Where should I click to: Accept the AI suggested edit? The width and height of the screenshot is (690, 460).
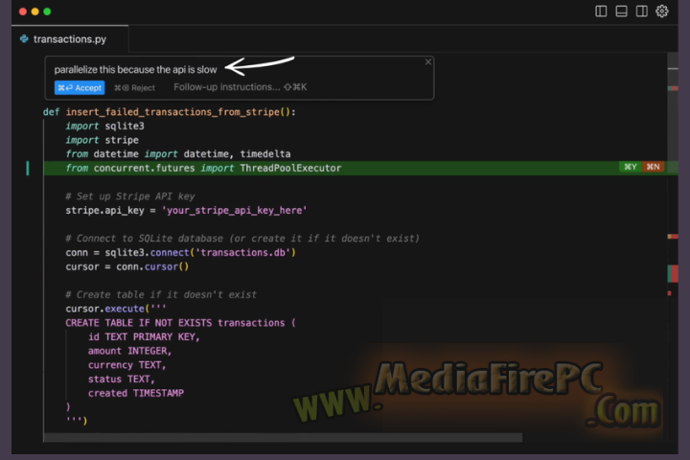coord(80,87)
